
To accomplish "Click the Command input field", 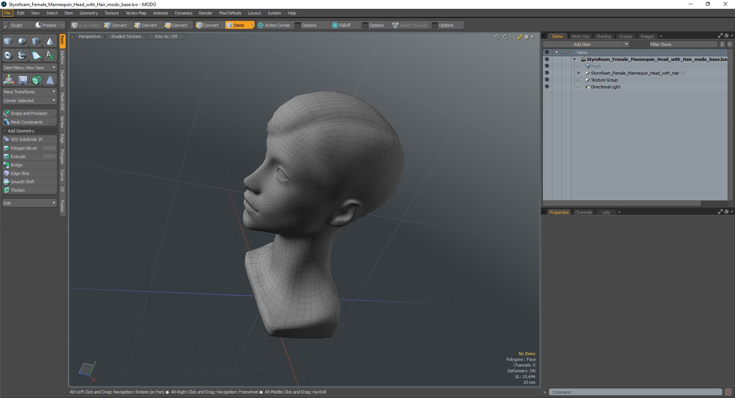I will [x=635, y=392].
